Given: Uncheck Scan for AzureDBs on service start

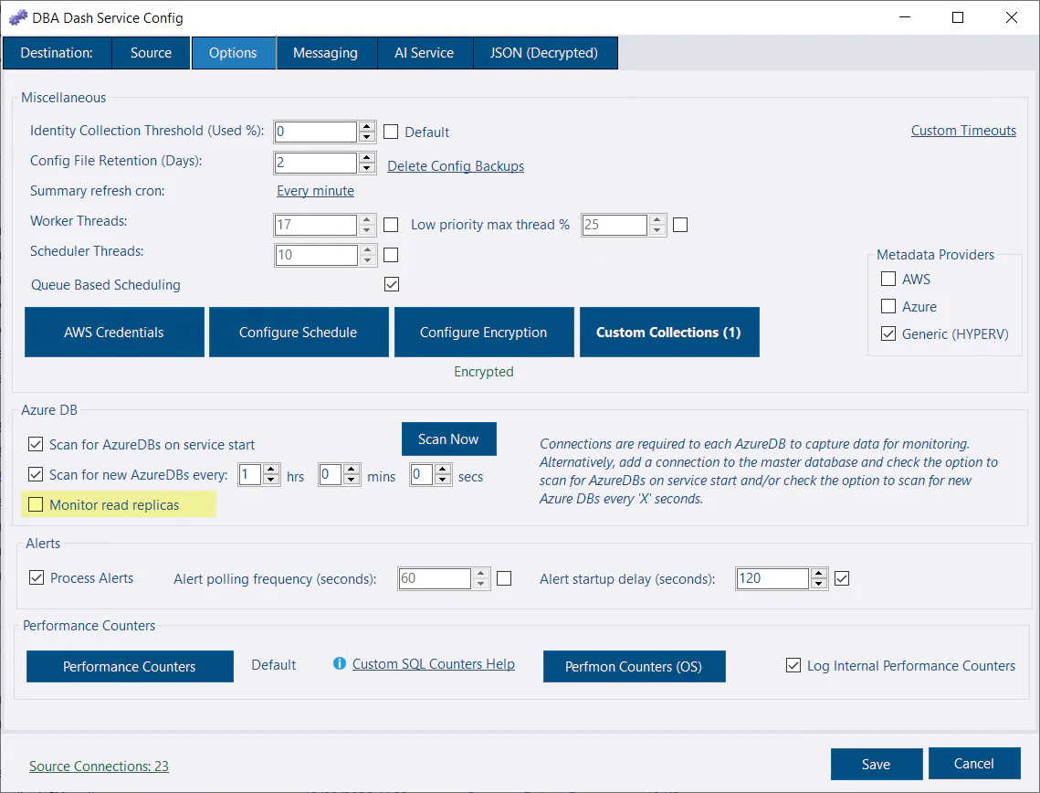Looking at the screenshot, I should coord(36,444).
